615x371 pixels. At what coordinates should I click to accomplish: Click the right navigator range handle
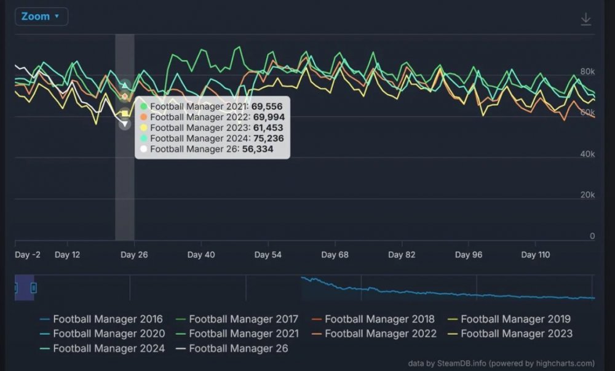pos(34,288)
